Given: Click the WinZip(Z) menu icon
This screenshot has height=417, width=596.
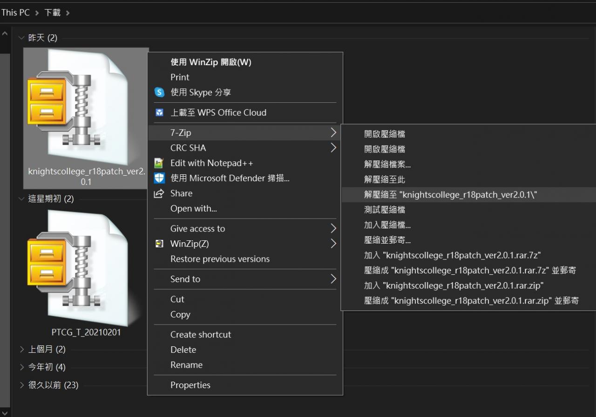Looking at the screenshot, I should (160, 244).
